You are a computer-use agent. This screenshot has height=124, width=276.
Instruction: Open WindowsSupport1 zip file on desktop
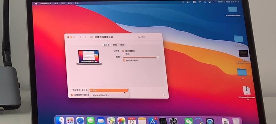[247, 93]
